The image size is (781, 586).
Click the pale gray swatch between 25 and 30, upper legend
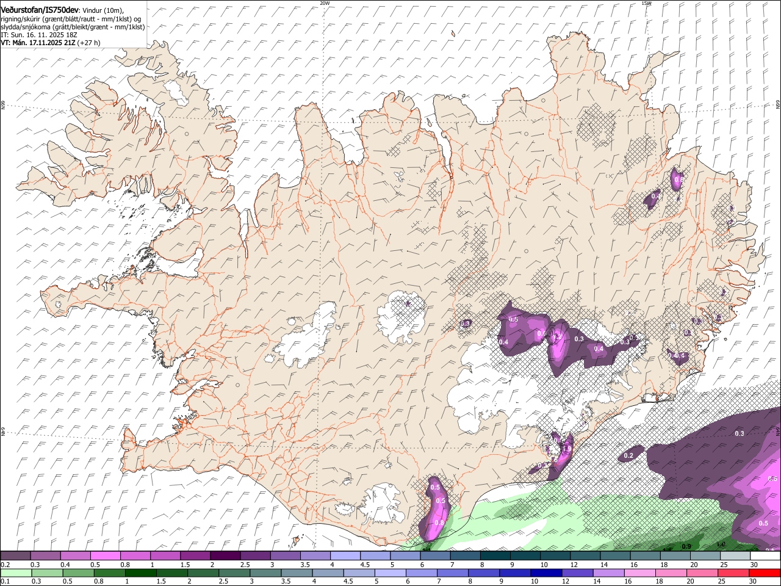point(735,556)
